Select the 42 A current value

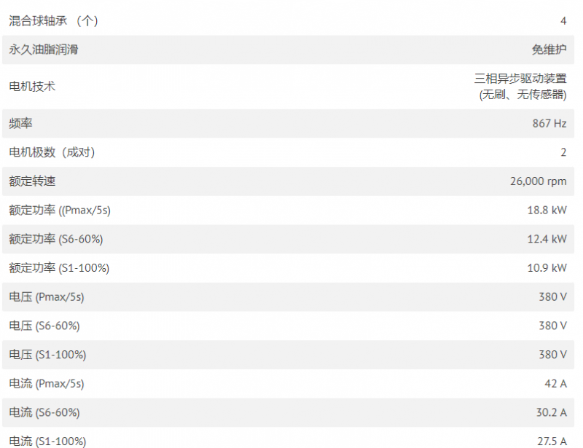point(555,384)
